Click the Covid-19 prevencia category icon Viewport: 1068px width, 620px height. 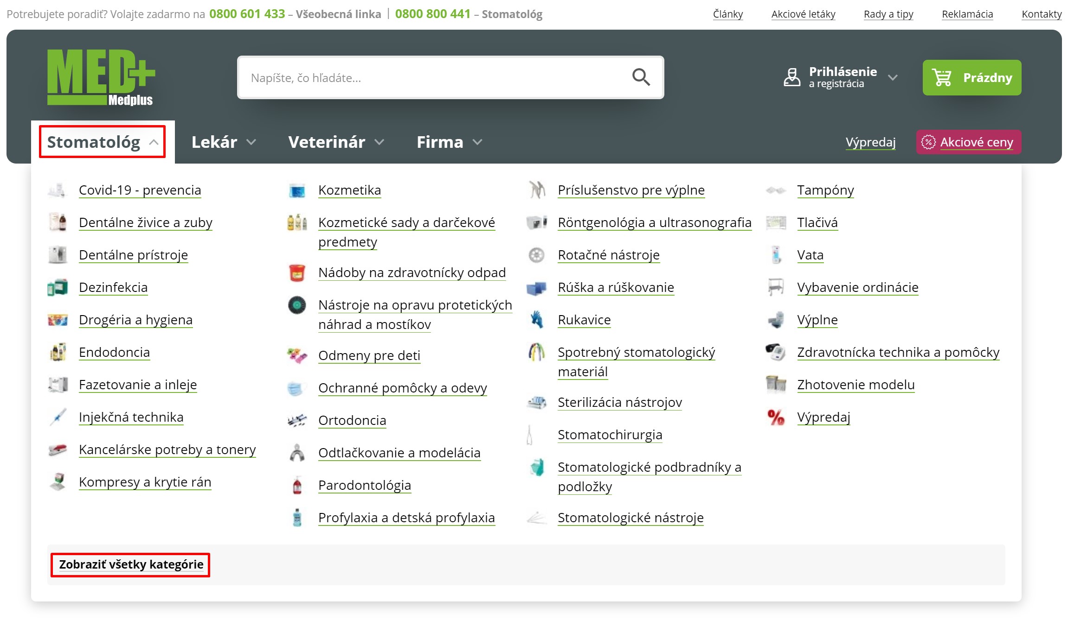(58, 190)
